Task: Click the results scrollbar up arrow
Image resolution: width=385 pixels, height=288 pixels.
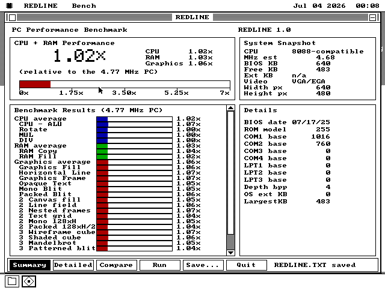Action: click(230, 108)
